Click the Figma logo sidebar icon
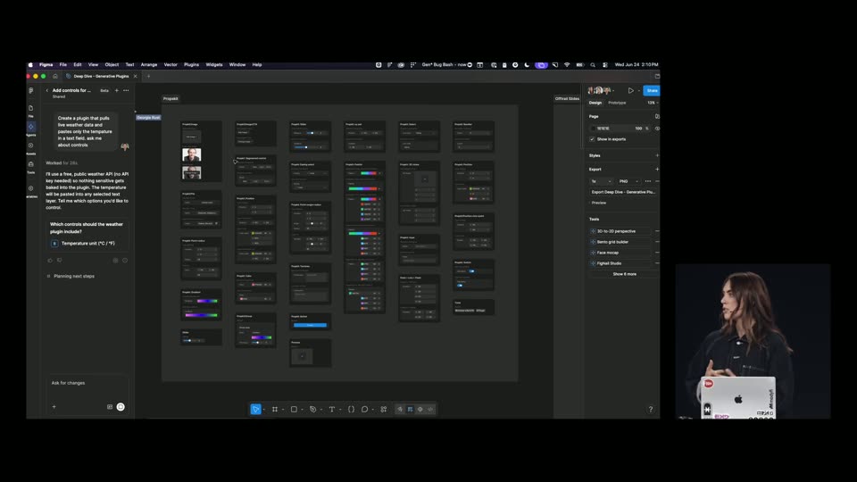Viewport: 857px width, 482px height. 30,91
